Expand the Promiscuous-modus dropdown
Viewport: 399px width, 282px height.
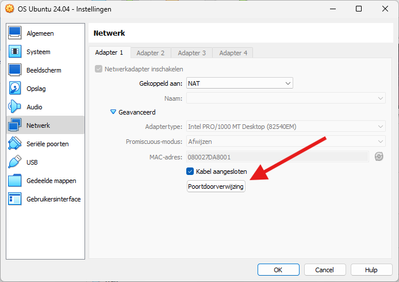pos(285,142)
